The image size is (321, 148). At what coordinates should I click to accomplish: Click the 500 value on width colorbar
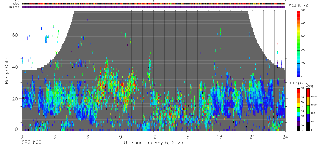click(x=303, y=10)
